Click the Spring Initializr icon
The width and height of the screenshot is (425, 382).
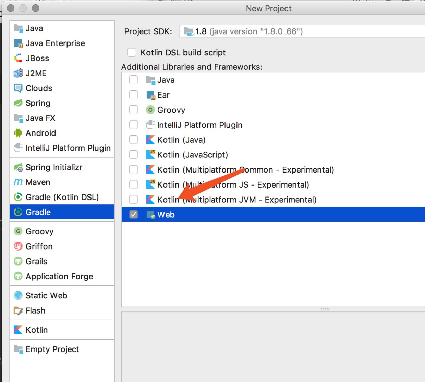click(18, 167)
